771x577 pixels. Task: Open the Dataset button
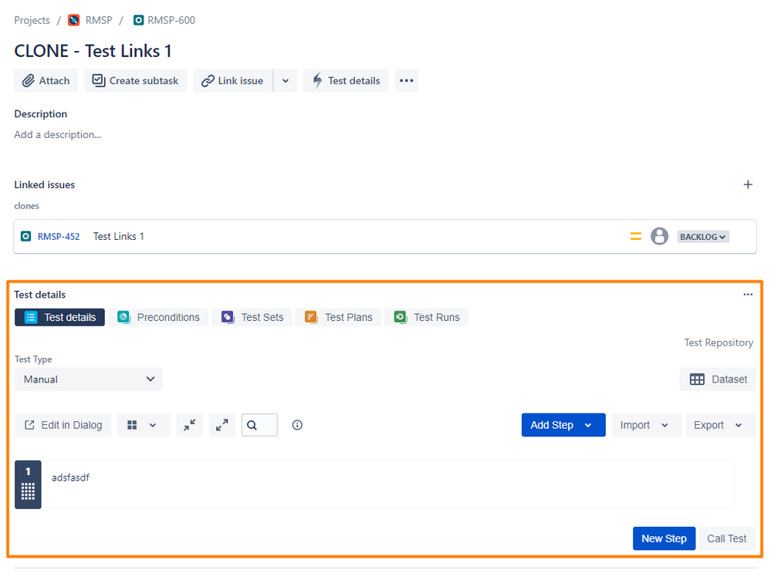coord(718,380)
